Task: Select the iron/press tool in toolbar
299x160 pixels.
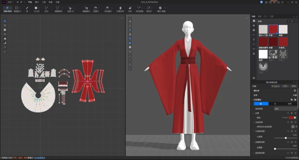Action: click(130, 9)
